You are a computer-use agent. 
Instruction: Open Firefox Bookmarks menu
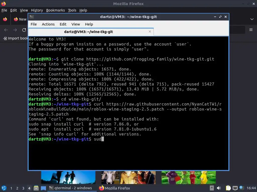[55, 10]
